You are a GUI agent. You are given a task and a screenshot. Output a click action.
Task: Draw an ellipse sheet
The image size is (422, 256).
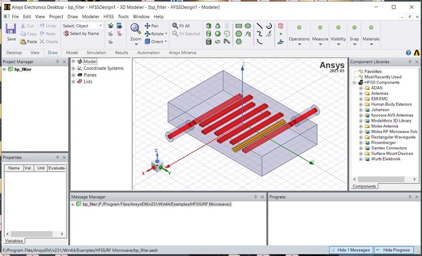(x=248, y=26)
